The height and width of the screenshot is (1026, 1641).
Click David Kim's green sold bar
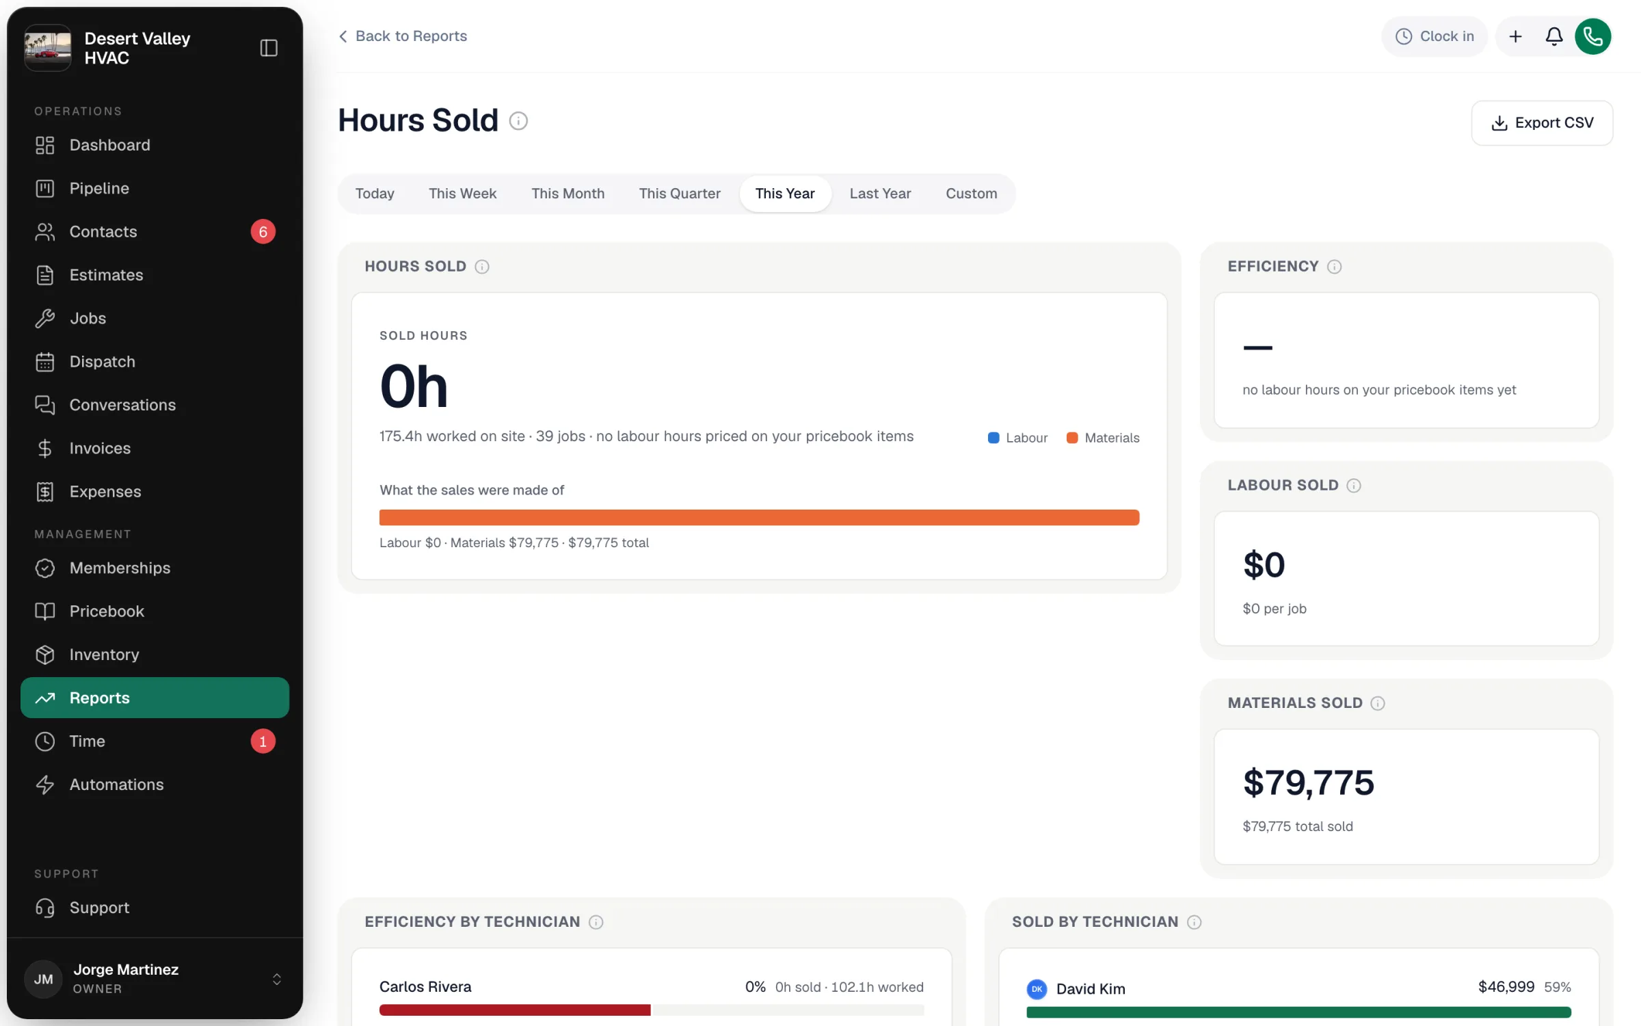[1298, 1012]
